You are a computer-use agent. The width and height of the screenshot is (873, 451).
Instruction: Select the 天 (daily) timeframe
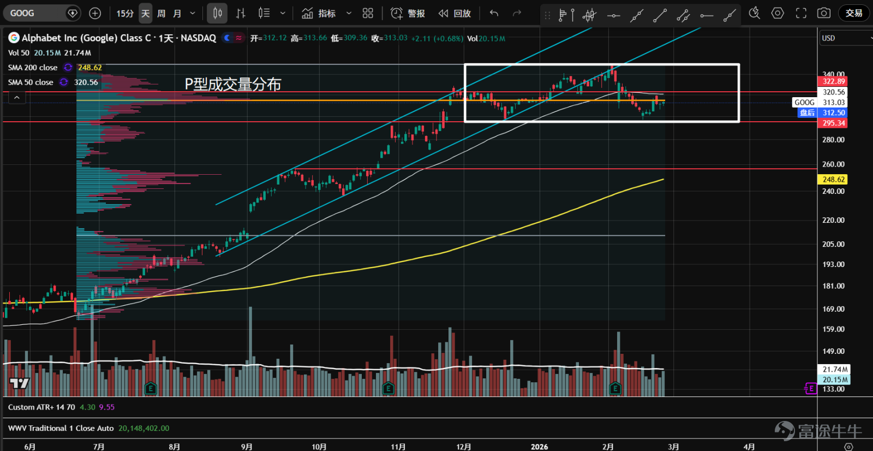[145, 13]
